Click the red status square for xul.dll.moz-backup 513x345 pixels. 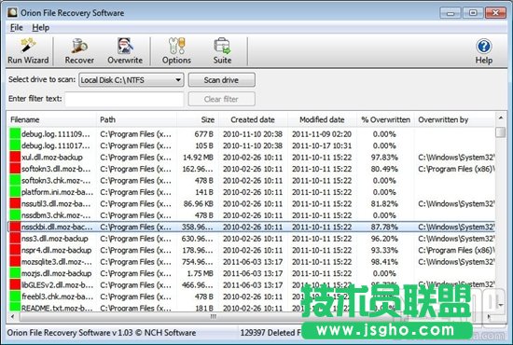[x=15, y=157]
